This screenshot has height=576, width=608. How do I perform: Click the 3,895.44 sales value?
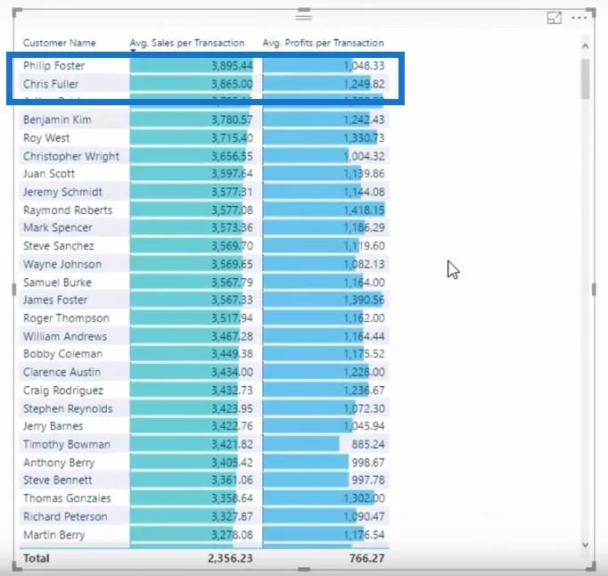pos(232,66)
